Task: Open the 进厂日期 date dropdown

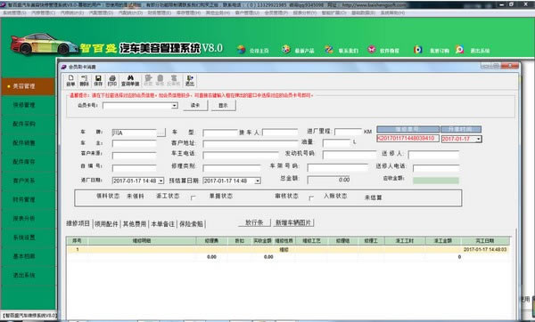Action: pos(160,181)
